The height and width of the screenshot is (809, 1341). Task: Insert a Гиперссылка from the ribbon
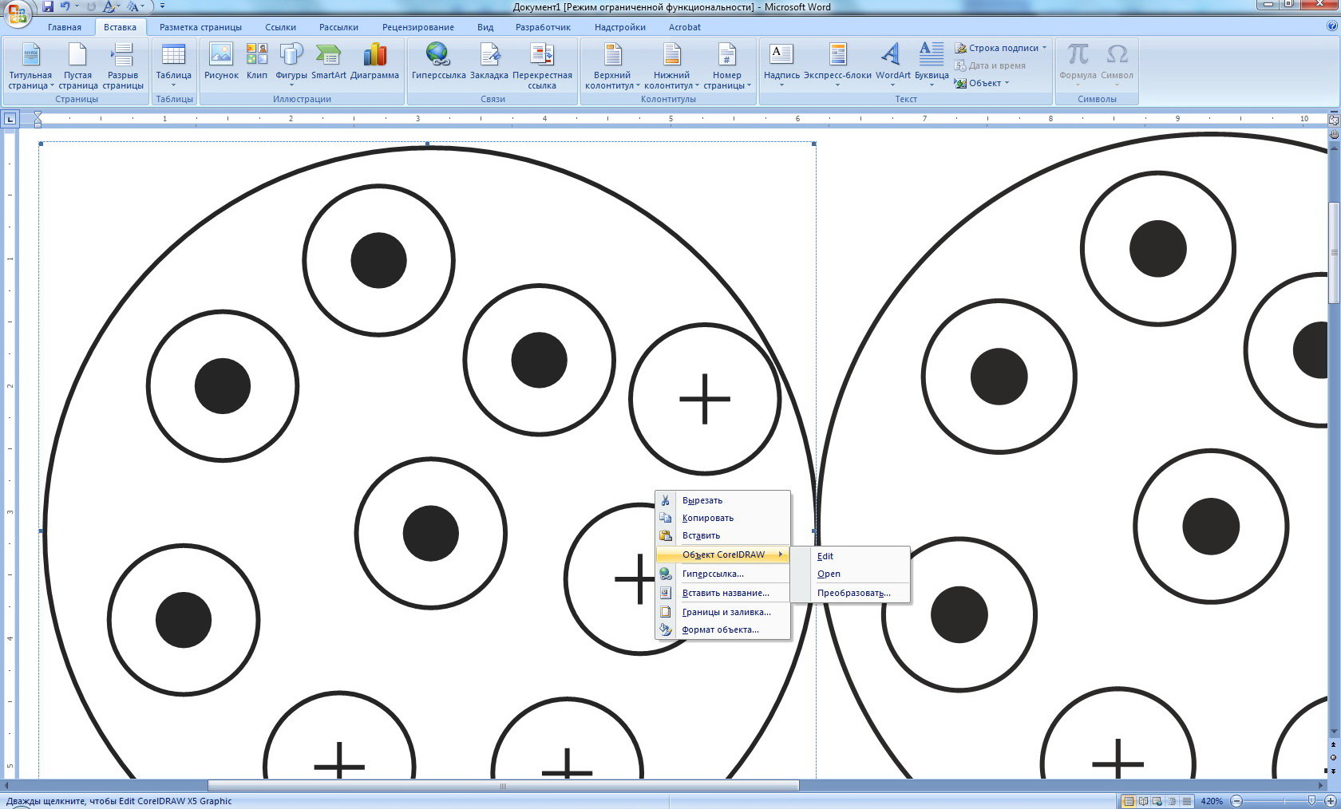click(x=438, y=61)
